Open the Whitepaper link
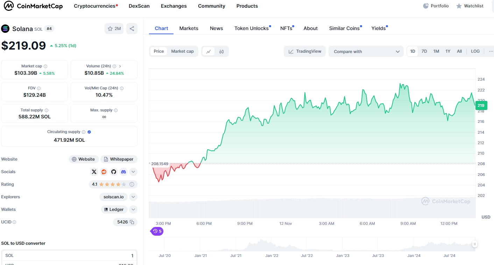The height and width of the screenshot is (265, 494). 119,159
